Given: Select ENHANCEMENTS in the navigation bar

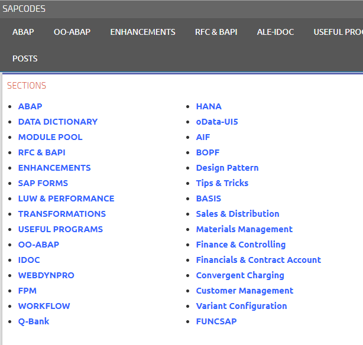Looking at the screenshot, I should coord(142,32).
